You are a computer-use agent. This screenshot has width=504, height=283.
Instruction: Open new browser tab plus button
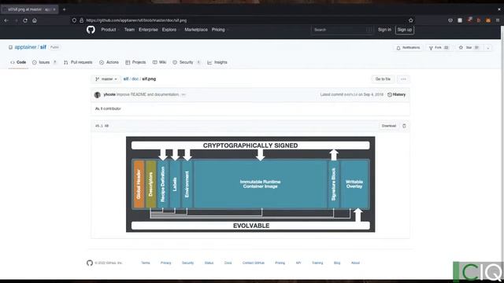65,9
